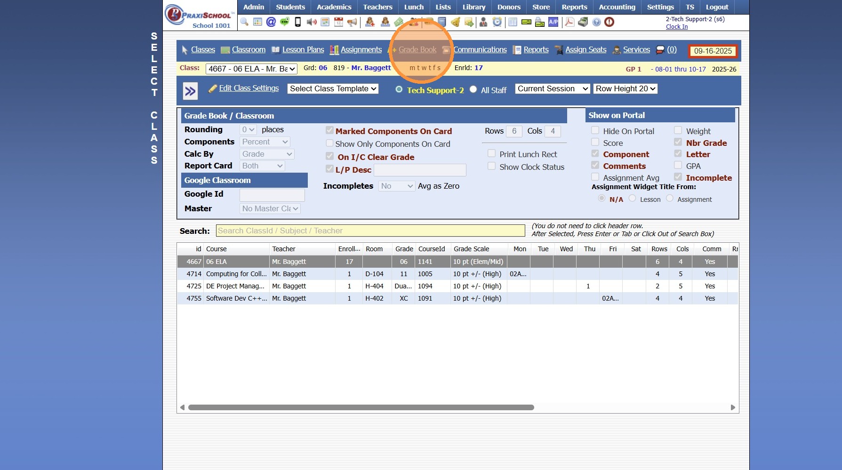The width and height of the screenshot is (842, 470).
Task: Open the Settings menu
Action: 660,7
